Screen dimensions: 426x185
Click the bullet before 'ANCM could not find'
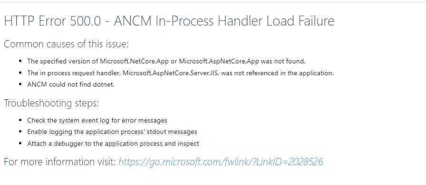pyautogui.click(x=20, y=84)
